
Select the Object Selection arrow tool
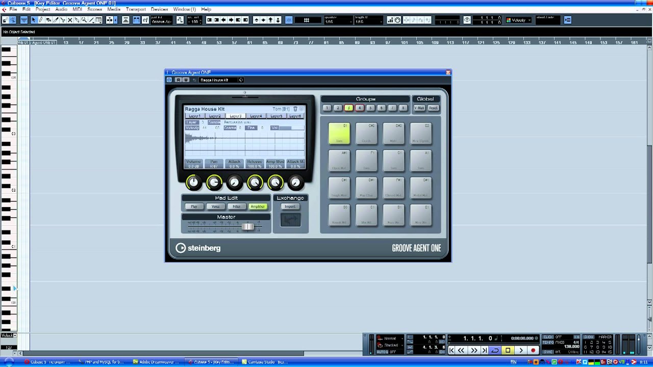[34, 20]
